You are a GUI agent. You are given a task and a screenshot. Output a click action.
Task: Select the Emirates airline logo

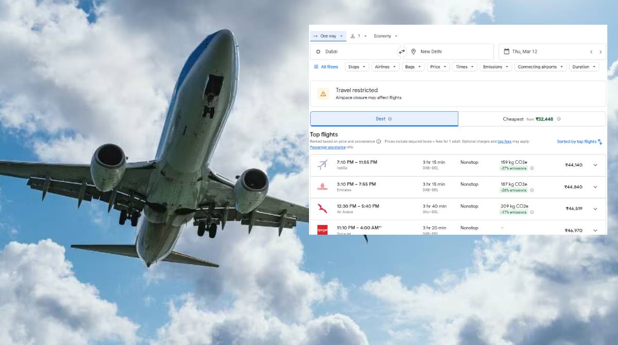[322, 186]
